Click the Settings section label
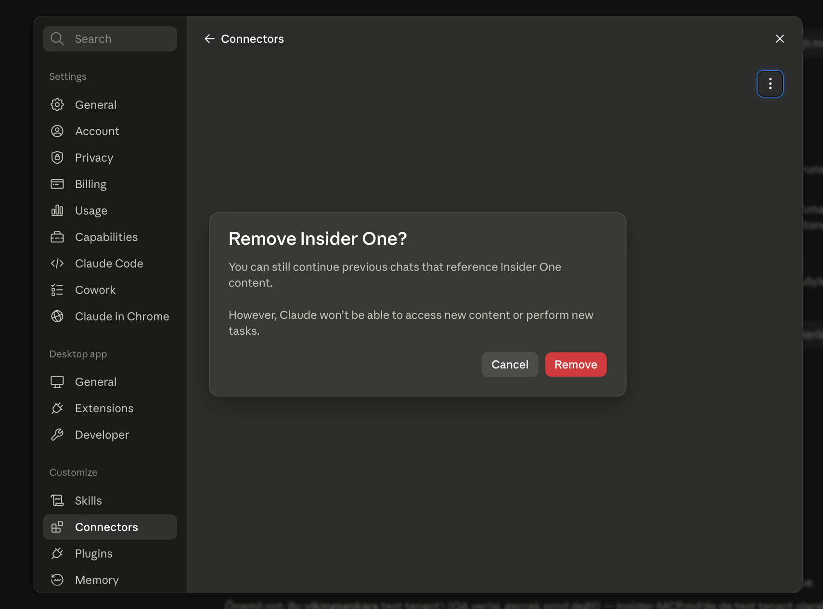The image size is (823, 609). coord(68,76)
